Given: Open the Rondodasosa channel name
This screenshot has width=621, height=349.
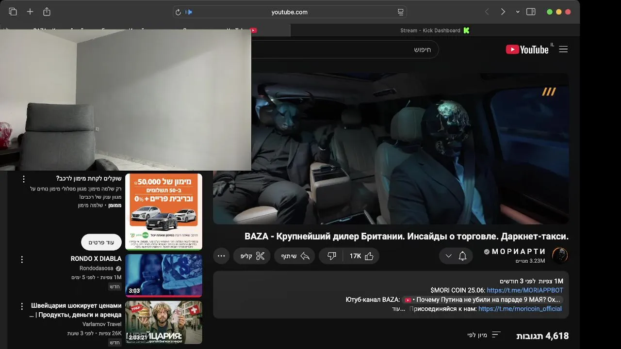Looking at the screenshot, I should tap(97, 268).
